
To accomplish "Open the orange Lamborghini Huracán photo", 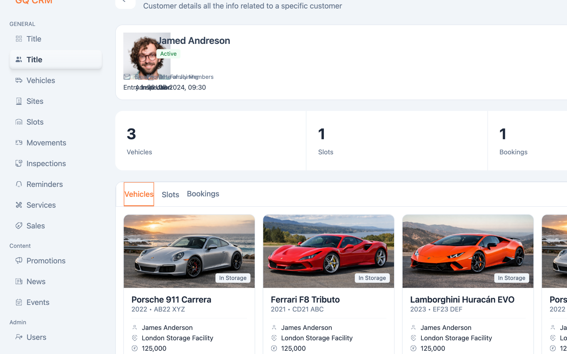I will pos(468,251).
